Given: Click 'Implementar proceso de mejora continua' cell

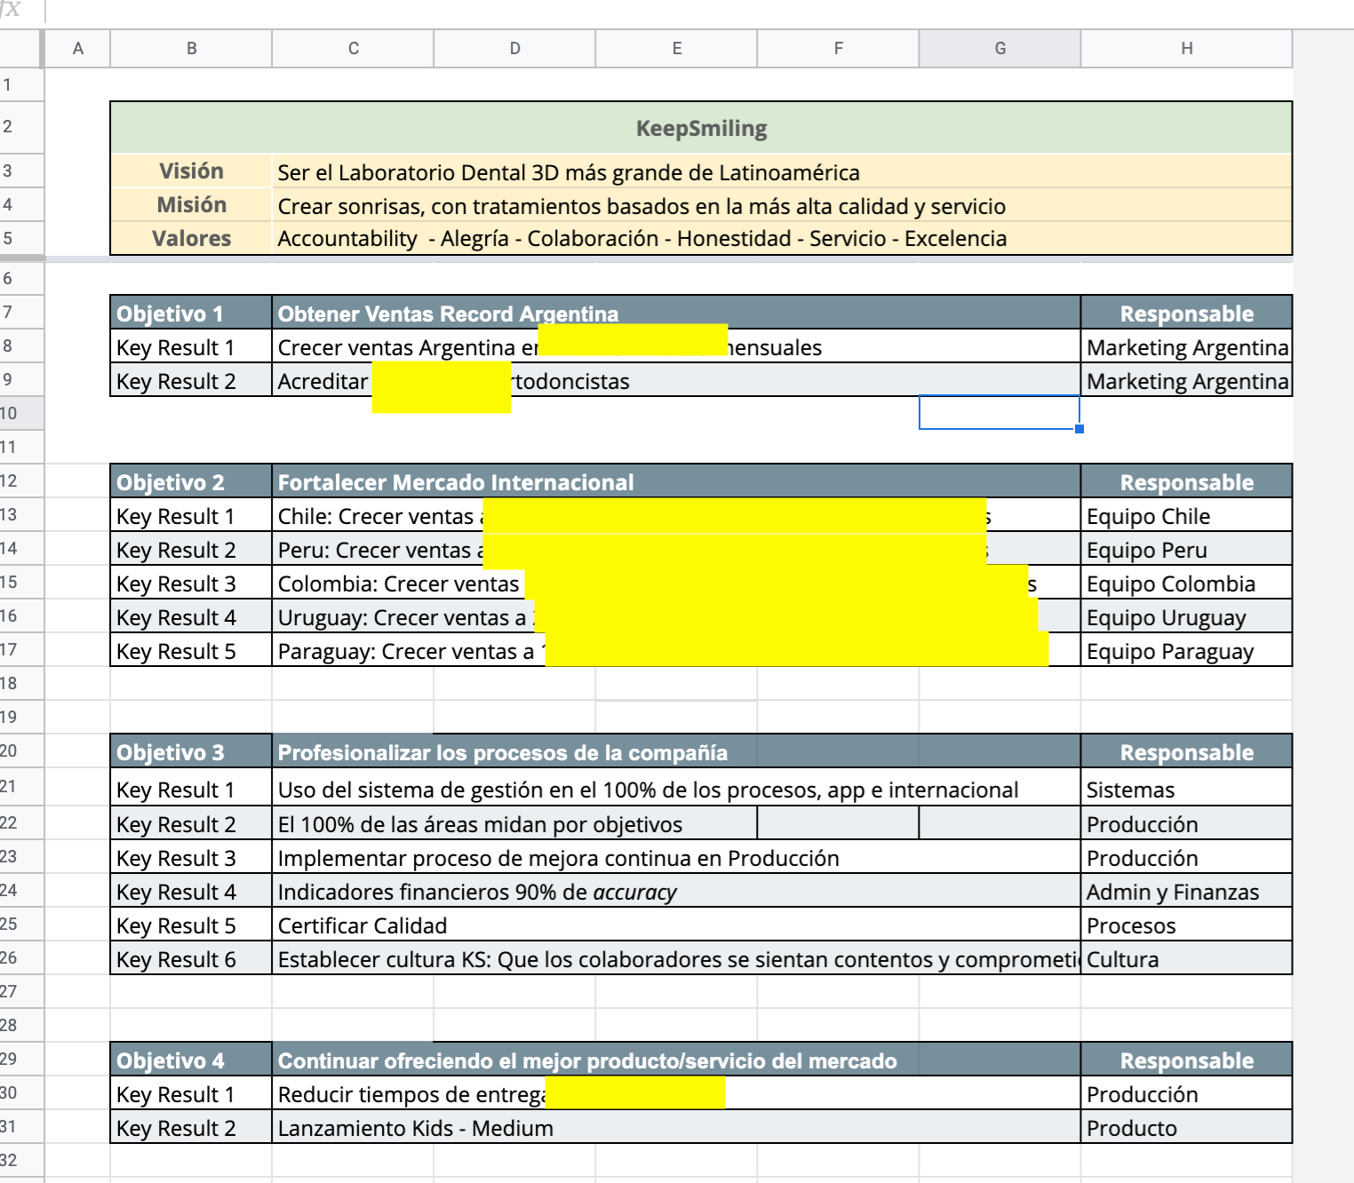Looking at the screenshot, I should coord(676,857).
